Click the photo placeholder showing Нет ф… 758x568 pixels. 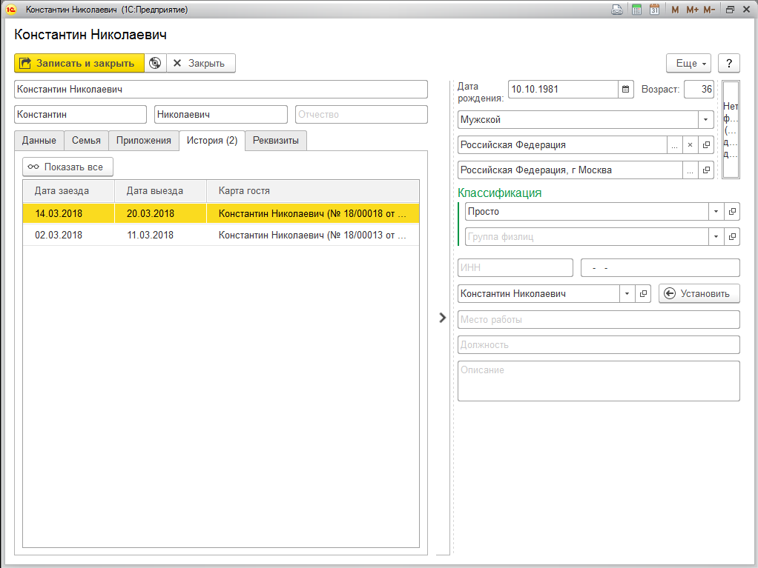(x=731, y=130)
